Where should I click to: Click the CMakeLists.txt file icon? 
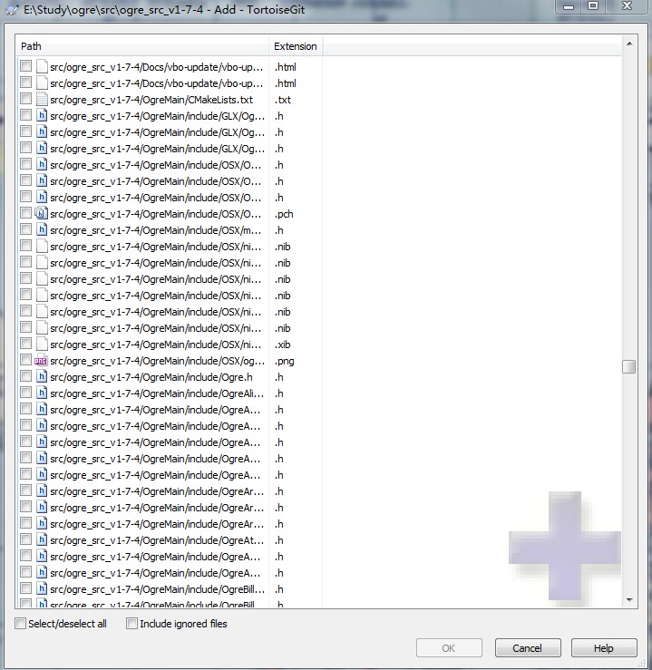pyautogui.click(x=42, y=100)
